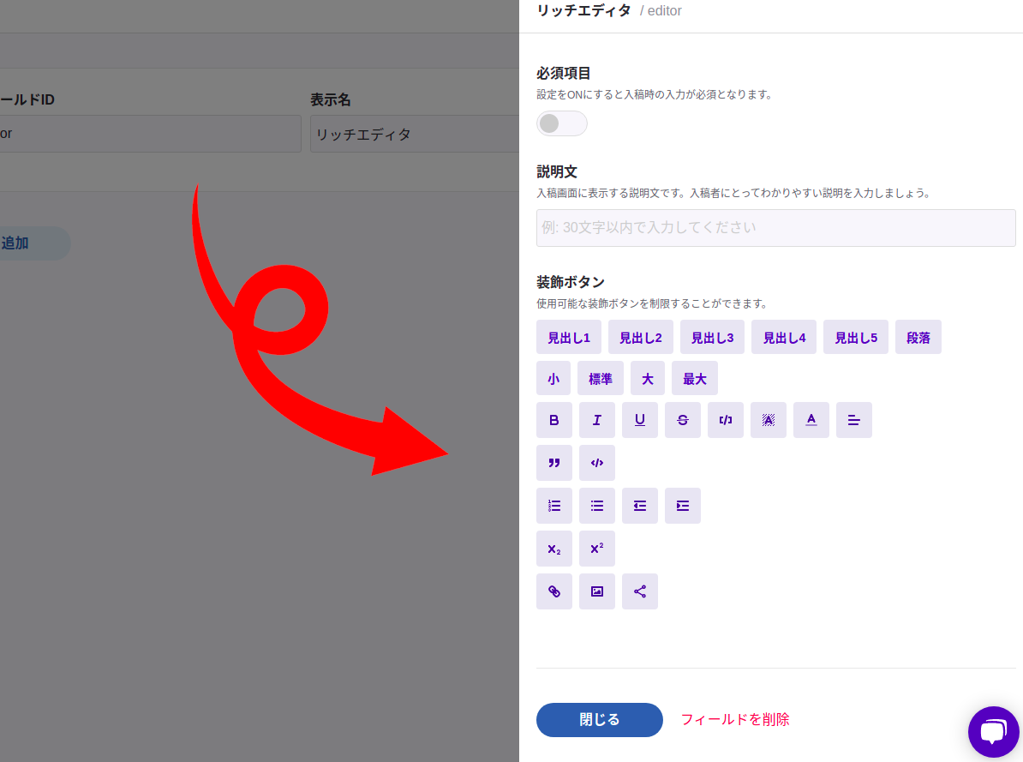Toggle the bulleted list button
Viewport: 1023px width, 762px height.
(x=597, y=506)
